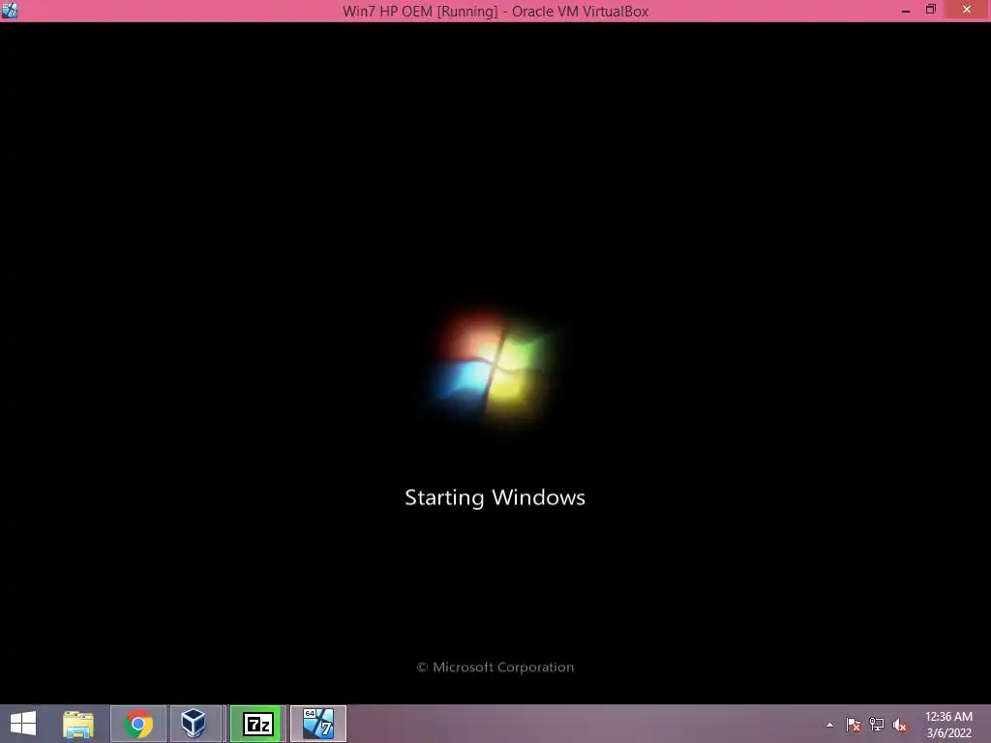Show hidden system tray icons
991x743 pixels.
(829, 725)
